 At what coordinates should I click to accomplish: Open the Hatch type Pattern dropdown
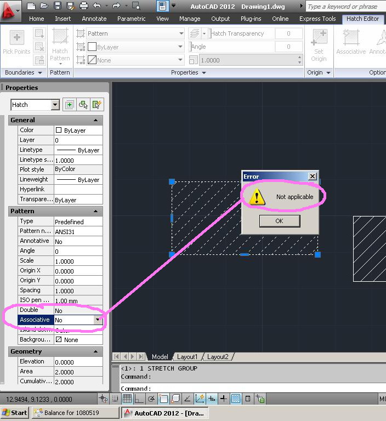(181, 33)
